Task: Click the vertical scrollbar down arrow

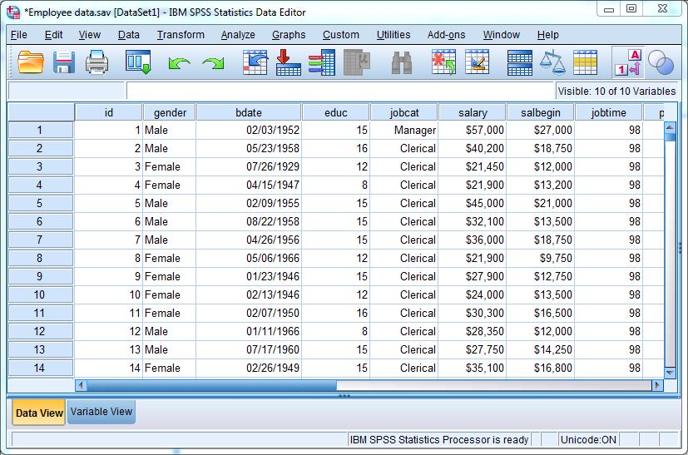Action: [671, 370]
